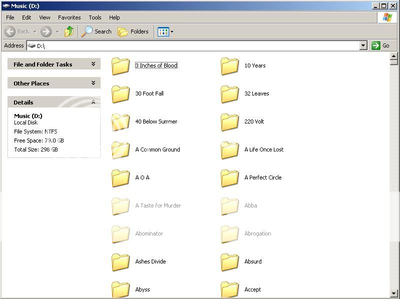Screen dimensions: 400x299
Task: Click the '10 Years' folder name
Action: coord(255,65)
